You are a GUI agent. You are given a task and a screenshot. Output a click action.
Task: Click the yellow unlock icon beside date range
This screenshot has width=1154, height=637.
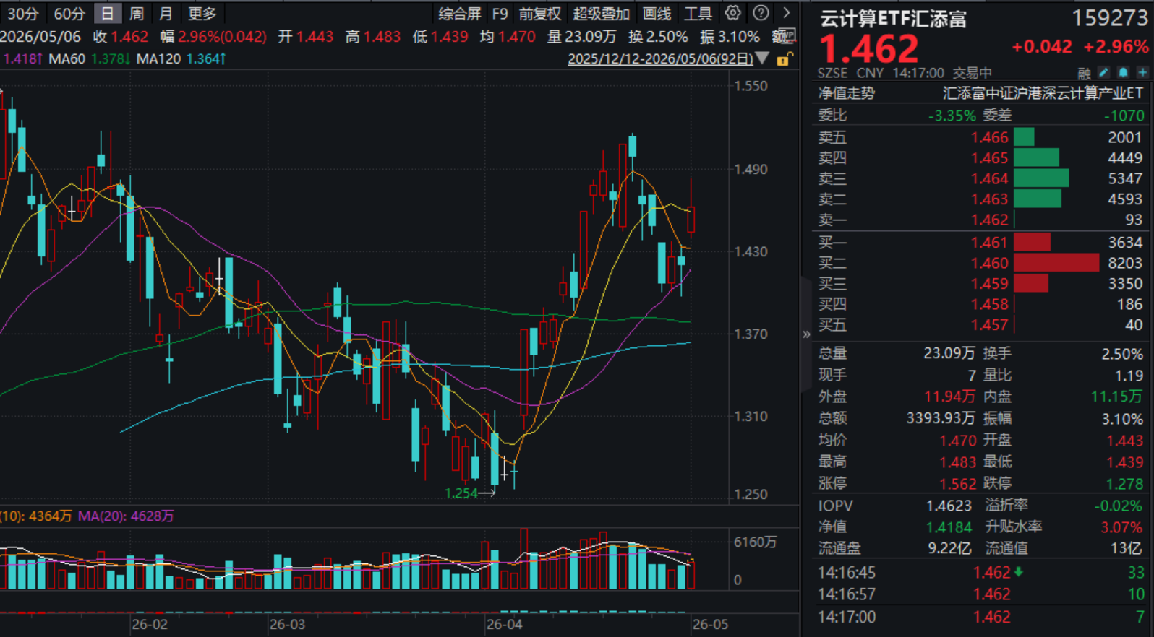[784, 59]
